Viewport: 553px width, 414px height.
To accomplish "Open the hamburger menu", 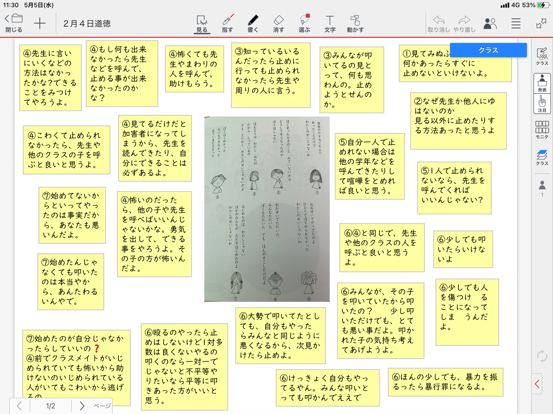I will click(x=516, y=24).
